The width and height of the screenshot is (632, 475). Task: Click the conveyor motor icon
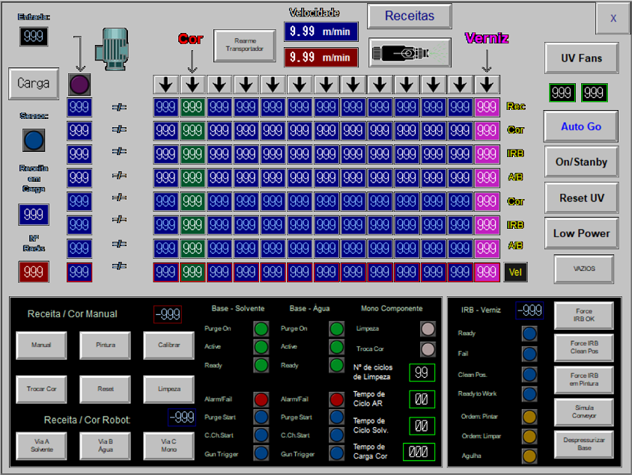click(112, 45)
